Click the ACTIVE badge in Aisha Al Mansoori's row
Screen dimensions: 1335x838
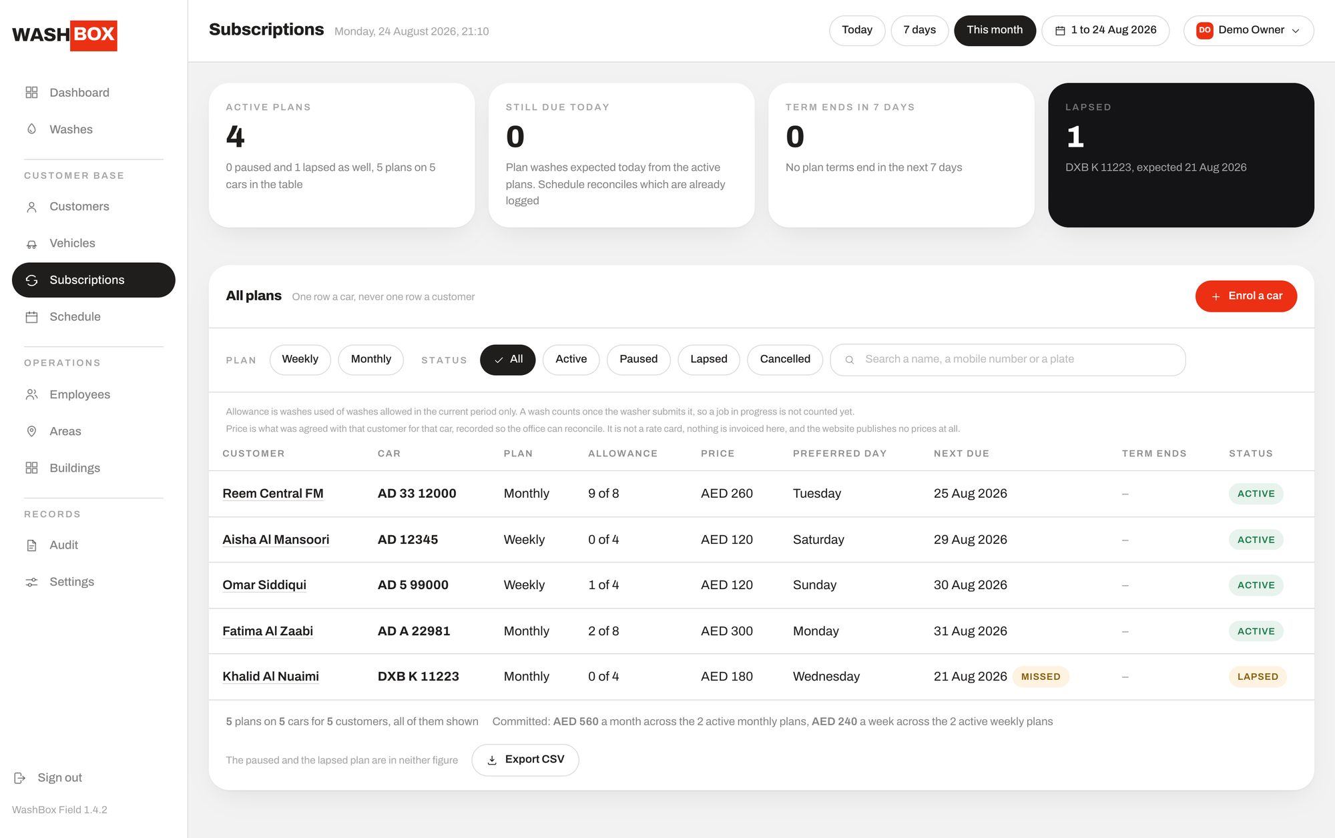click(x=1256, y=540)
